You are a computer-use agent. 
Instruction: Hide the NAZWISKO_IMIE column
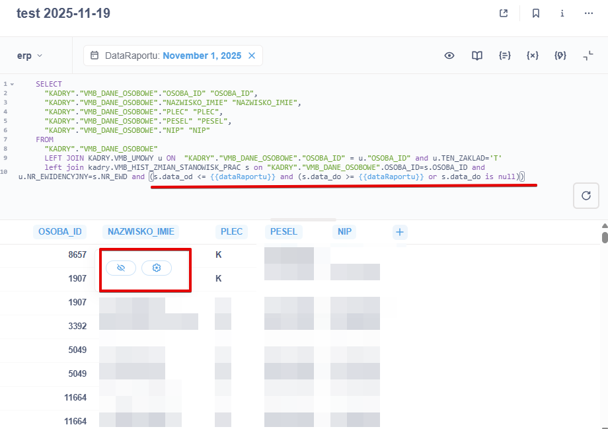tap(120, 268)
